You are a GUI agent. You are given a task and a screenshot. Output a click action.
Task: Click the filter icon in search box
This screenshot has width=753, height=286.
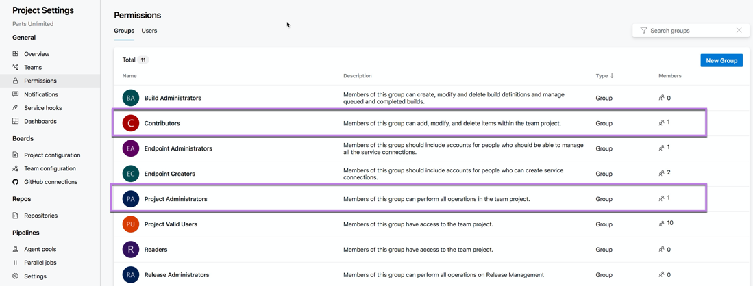pyautogui.click(x=643, y=31)
